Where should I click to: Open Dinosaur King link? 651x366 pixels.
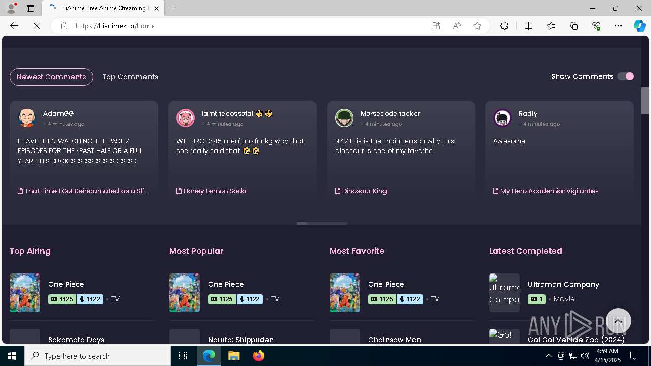[361, 191]
